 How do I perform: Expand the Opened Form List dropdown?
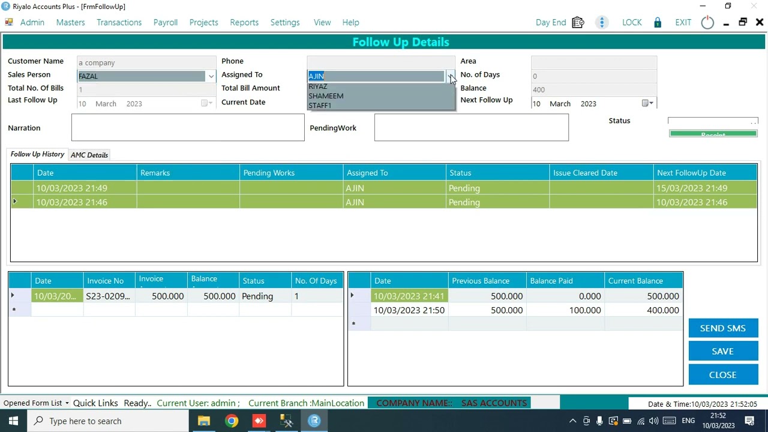(x=67, y=403)
